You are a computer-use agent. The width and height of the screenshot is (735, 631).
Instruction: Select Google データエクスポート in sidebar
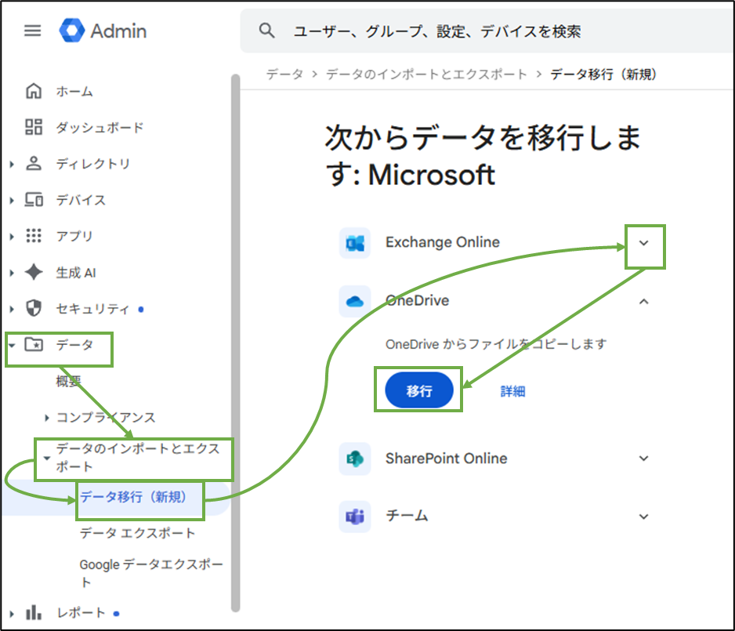click(151, 573)
